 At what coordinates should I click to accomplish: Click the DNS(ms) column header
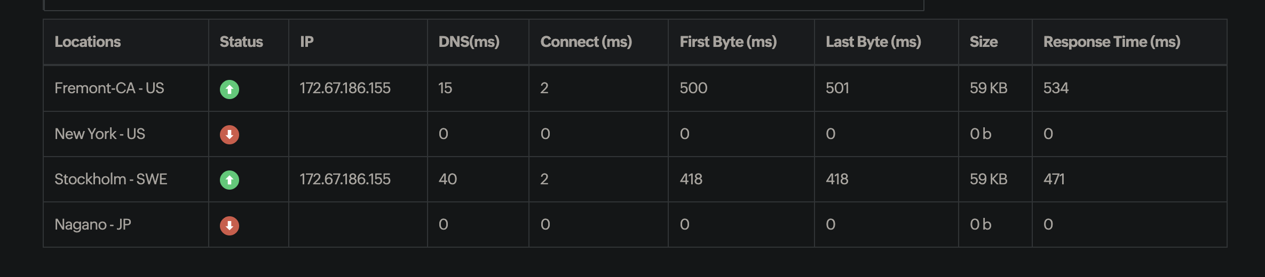(x=469, y=42)
